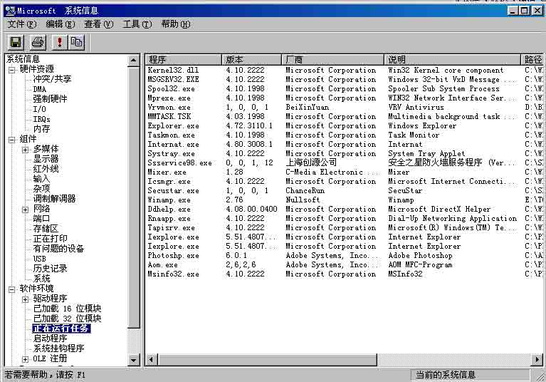Click the Print toolbar icon
546x382 pixels.
37,43
